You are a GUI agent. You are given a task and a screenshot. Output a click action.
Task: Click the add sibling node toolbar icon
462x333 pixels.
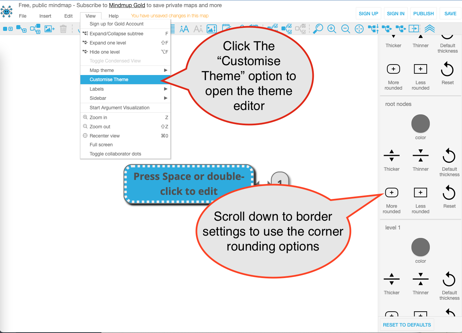tap(8, 29)
